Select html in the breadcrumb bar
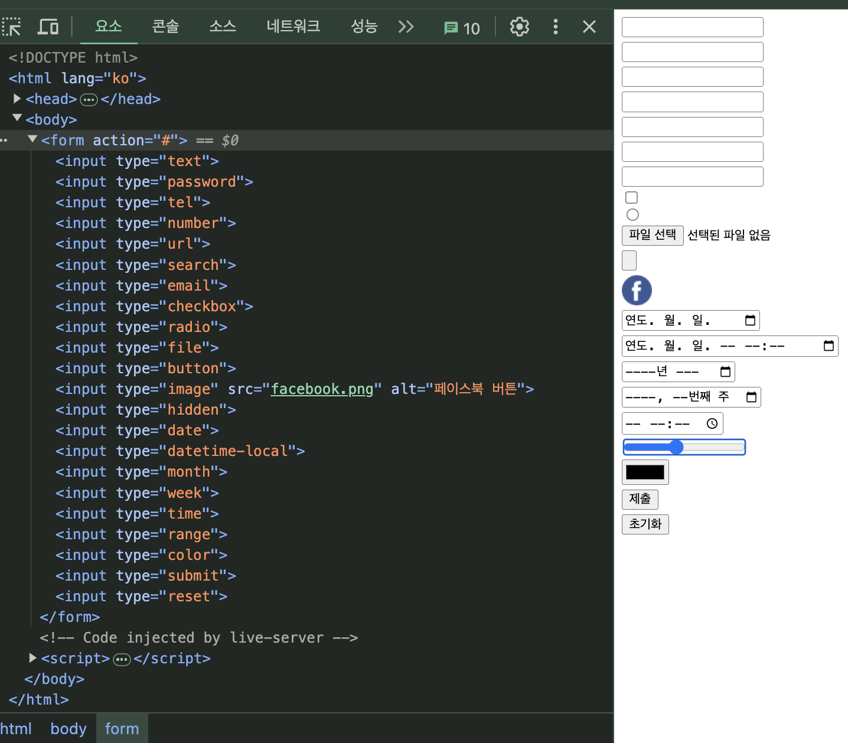The image size is (848, 743). (16, 729)
